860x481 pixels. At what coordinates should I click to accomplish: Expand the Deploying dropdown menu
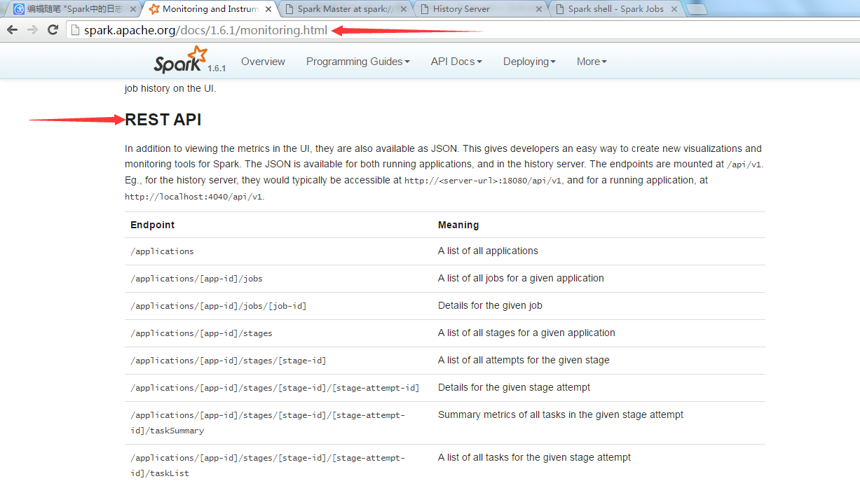[x=529, y=62]
